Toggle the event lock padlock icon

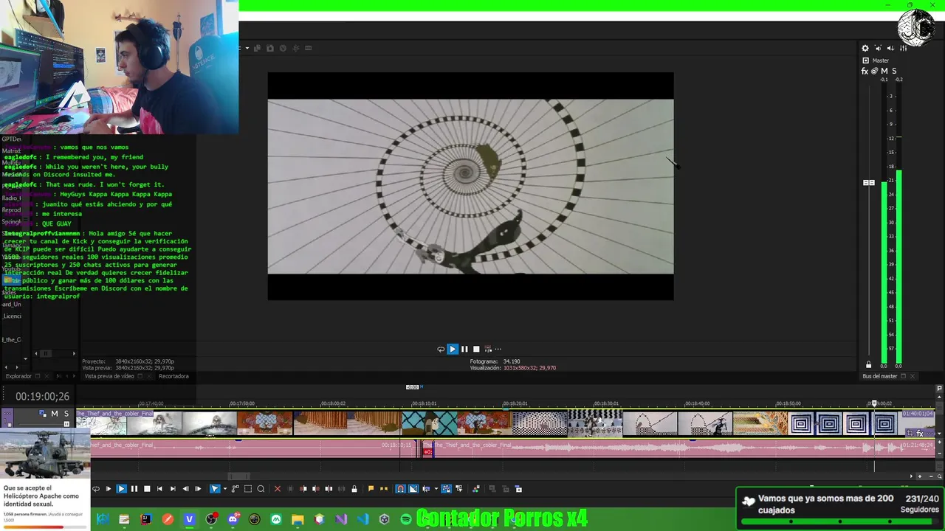pyautogui.click(x=354, y=488)
